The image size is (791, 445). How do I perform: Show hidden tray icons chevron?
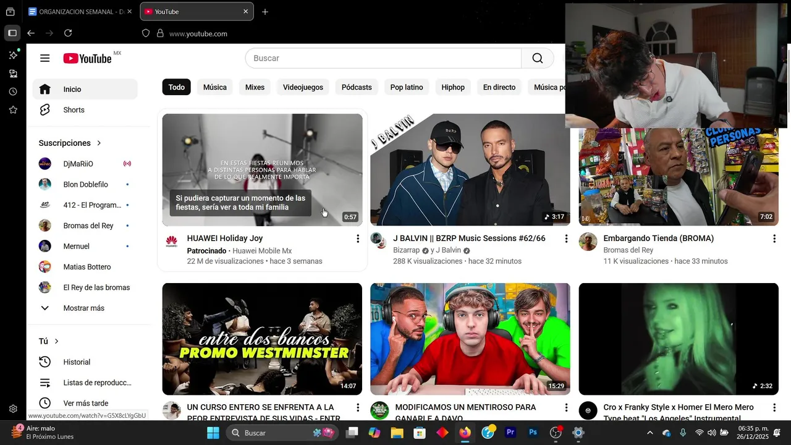[649, 433]
